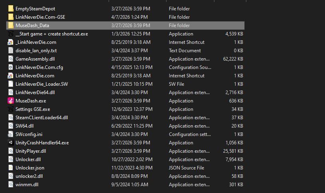The height and width of the screenshot is (193, 325).
Task: Select the file name 'Unlocker.dll'
Action: [x=28, y=160]
